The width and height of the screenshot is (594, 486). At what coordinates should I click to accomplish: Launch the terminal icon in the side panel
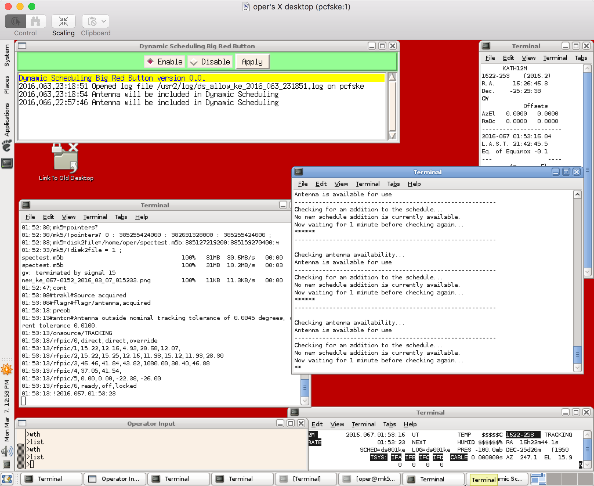(7, 163)
